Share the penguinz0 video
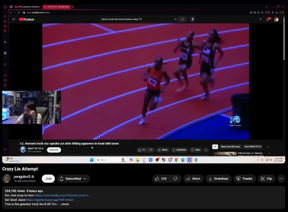The width and height of the screenshot is (288, 212). 193,179
